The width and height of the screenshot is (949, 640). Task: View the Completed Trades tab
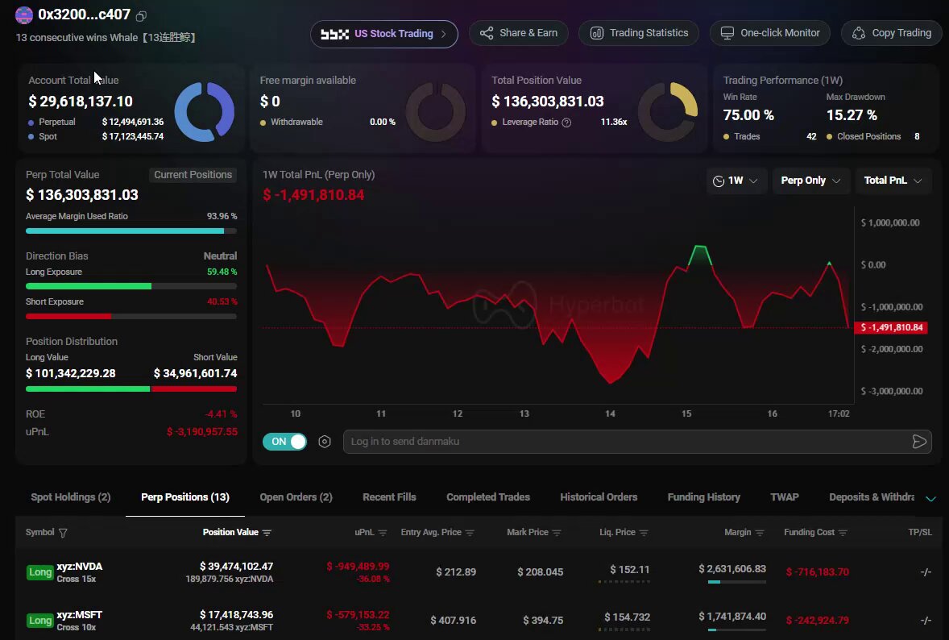[488, 497]
